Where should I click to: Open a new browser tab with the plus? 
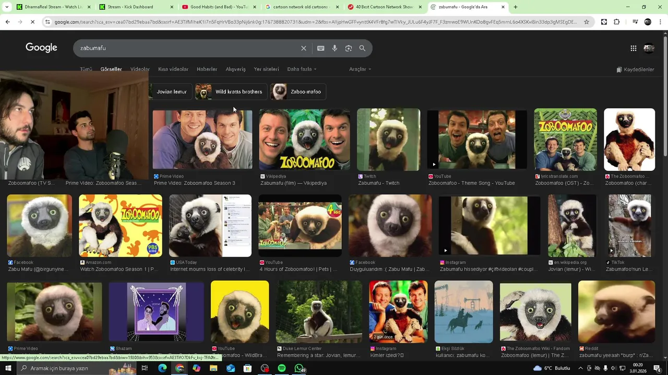[x=516, y=7]
